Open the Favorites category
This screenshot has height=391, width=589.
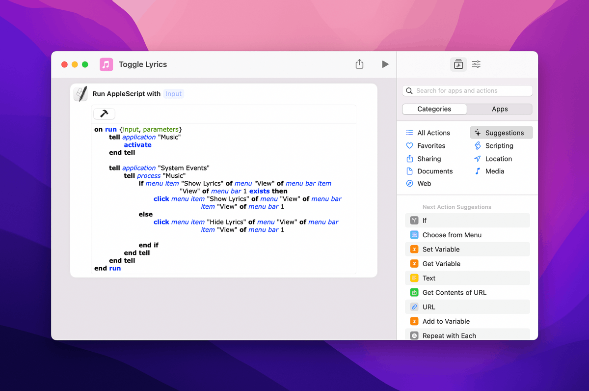(x=431, y=146)
